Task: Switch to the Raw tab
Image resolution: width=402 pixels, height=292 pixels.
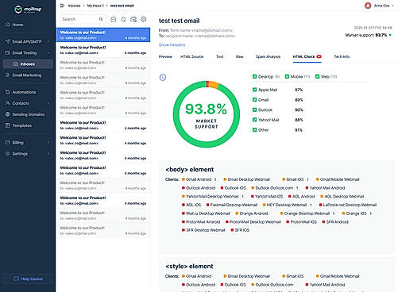Action: [x=239, y=56]
